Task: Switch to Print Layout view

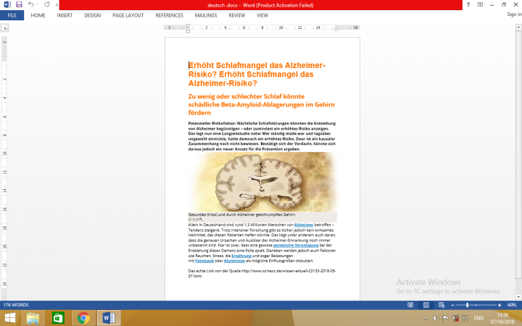Action: point(426,305)
